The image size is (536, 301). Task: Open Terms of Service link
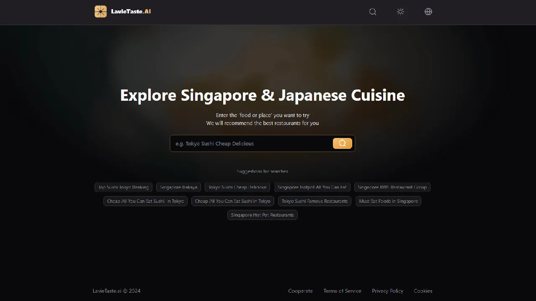[x=342, y=291]
